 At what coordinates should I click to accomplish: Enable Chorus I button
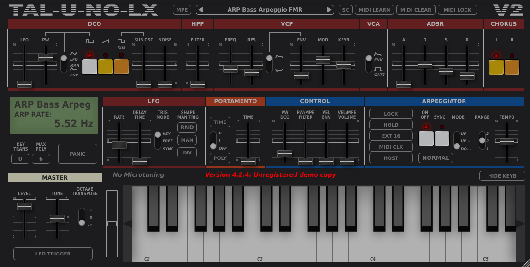(x=496, y=67)
